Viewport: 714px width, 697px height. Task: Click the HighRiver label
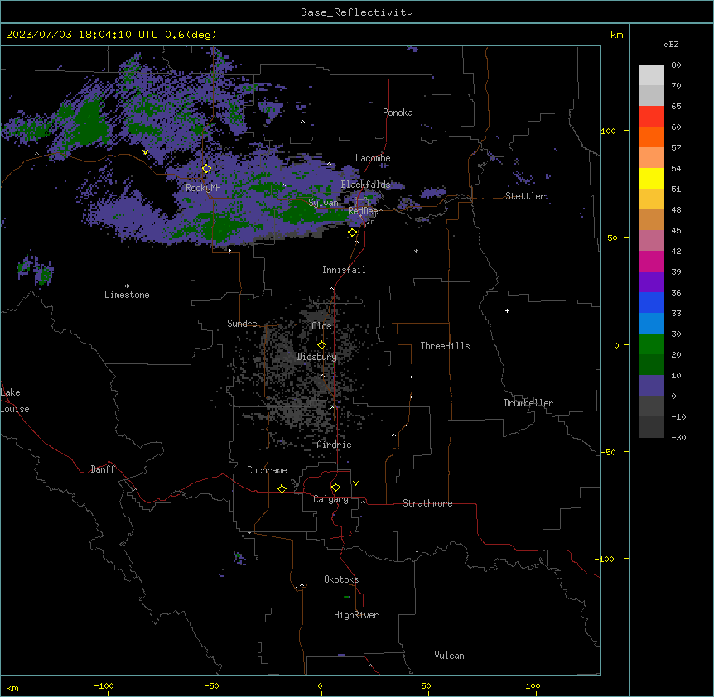tap(356, 615)
